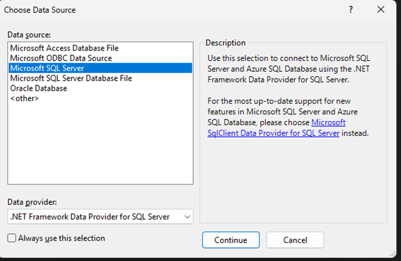Pick Microsoft SQL Server Database File
This screenshot has height=261, width=401.
pyautogui.click(x=71, y=78)
